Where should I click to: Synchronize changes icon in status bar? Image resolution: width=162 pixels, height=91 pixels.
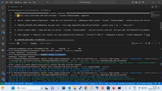point(13,84)
